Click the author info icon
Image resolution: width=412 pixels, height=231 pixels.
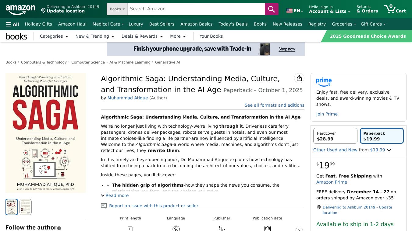(59, 228)
